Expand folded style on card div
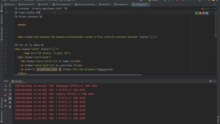 [x=54, y=49]
